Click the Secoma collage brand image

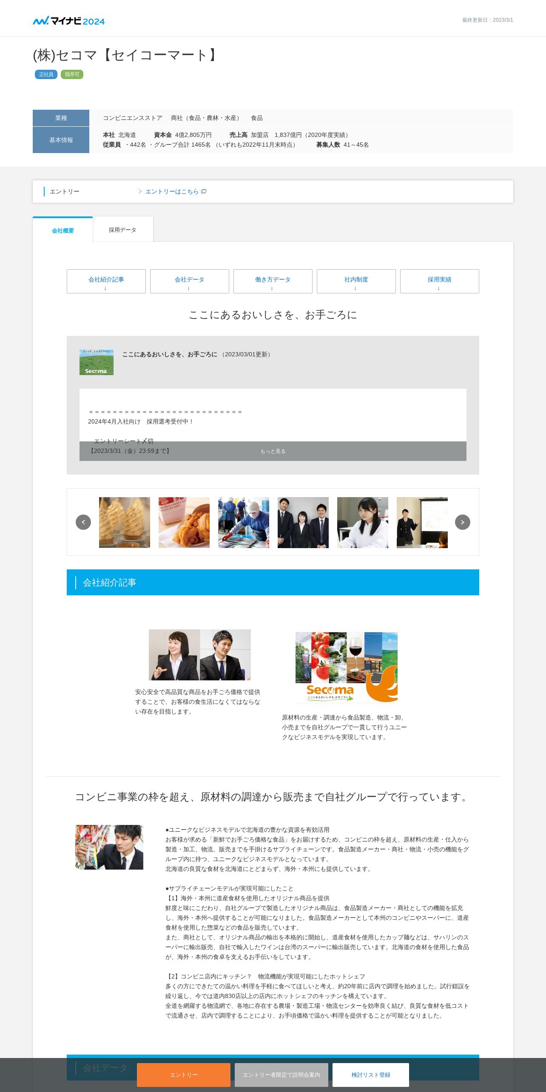(347, 667)
